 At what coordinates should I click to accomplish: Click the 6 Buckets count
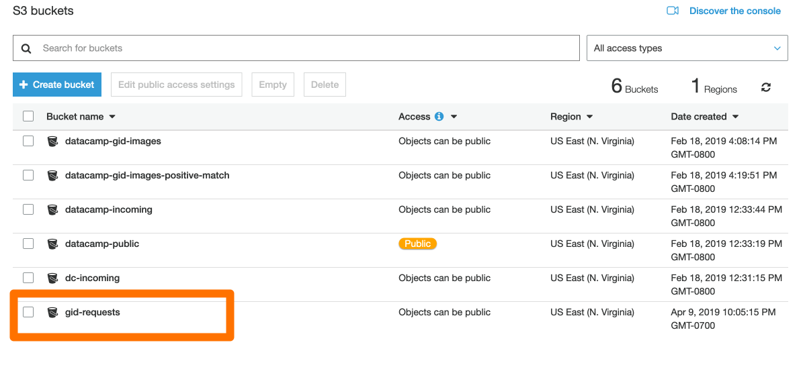tap(634, 87)
